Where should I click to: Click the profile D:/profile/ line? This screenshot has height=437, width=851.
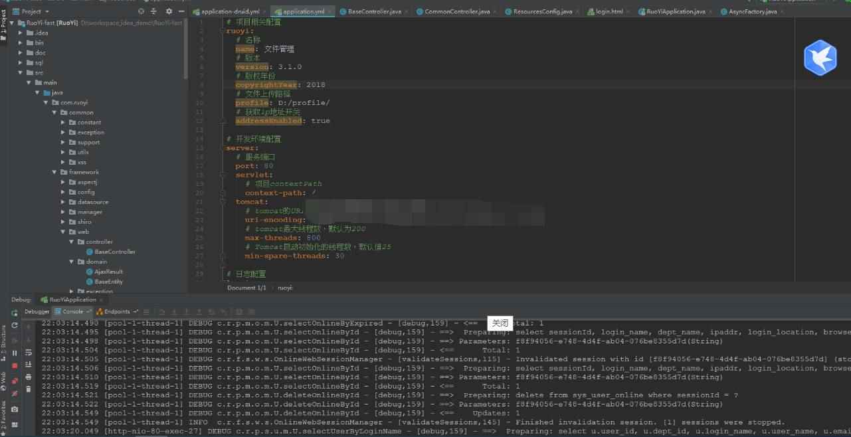point(282,103)
